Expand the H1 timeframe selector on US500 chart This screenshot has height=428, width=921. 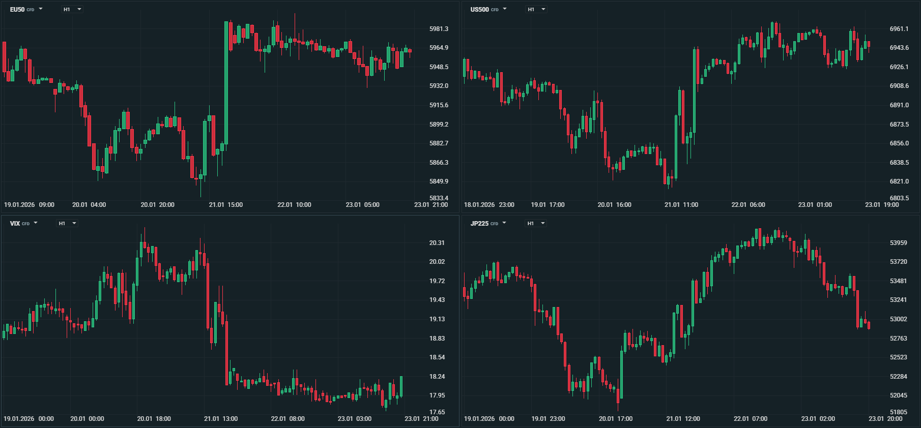point(536,9)
